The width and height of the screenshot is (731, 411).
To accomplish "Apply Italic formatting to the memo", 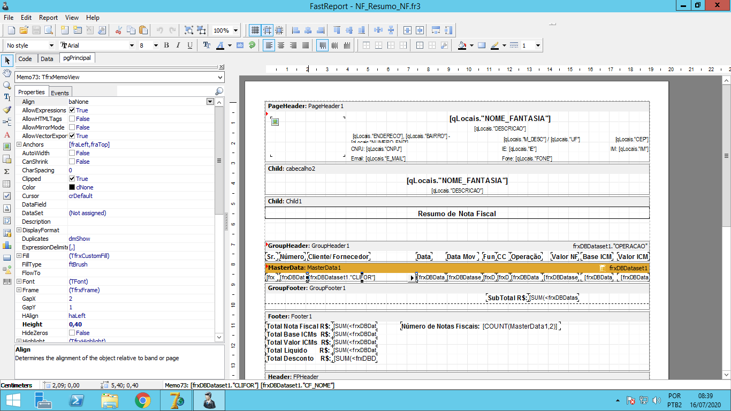I will pos(178,45).
